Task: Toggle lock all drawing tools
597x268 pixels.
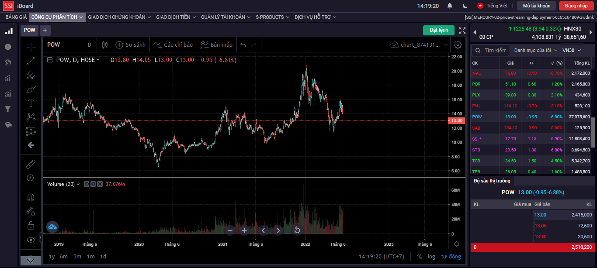Action: point(31,225)
